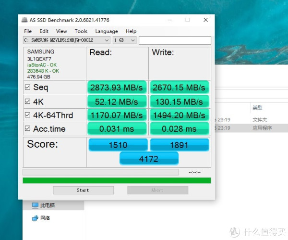
Task: Minimize the AS SSD Benchmark window
Action: (x=169, y=20)
